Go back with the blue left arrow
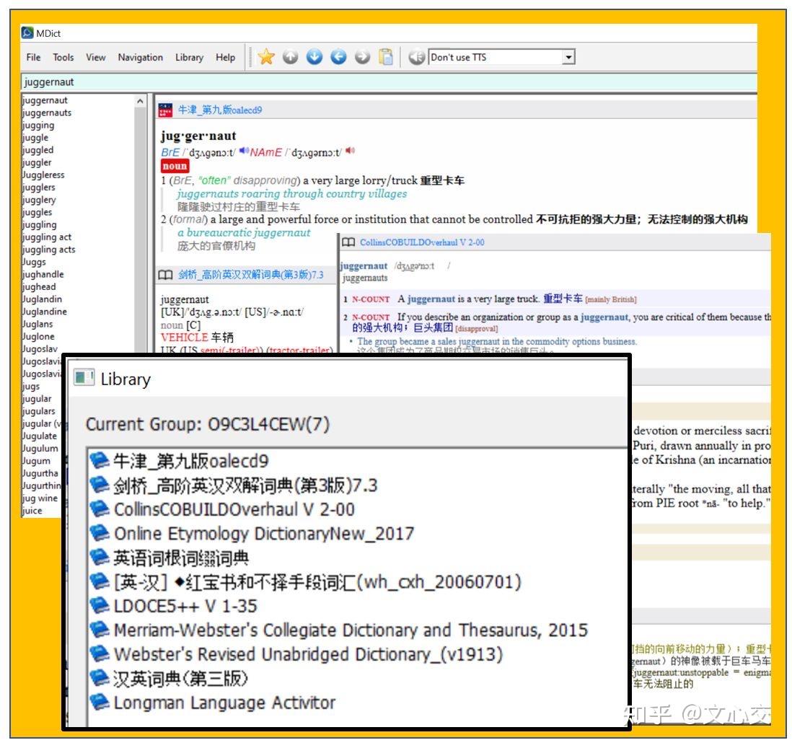This screenshot has width=792, height=748. click(x=338, y=57)
